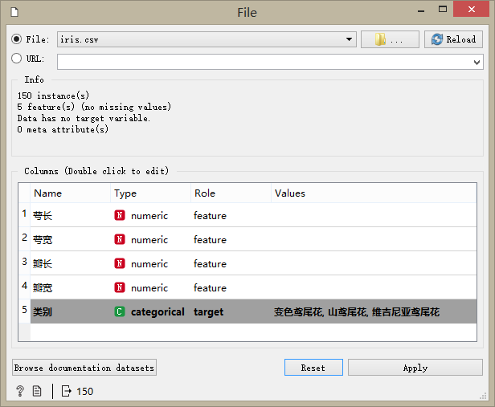Select the 类别 name cell
Viewport: 495px width, 407px height.
(x=71, y=311)
